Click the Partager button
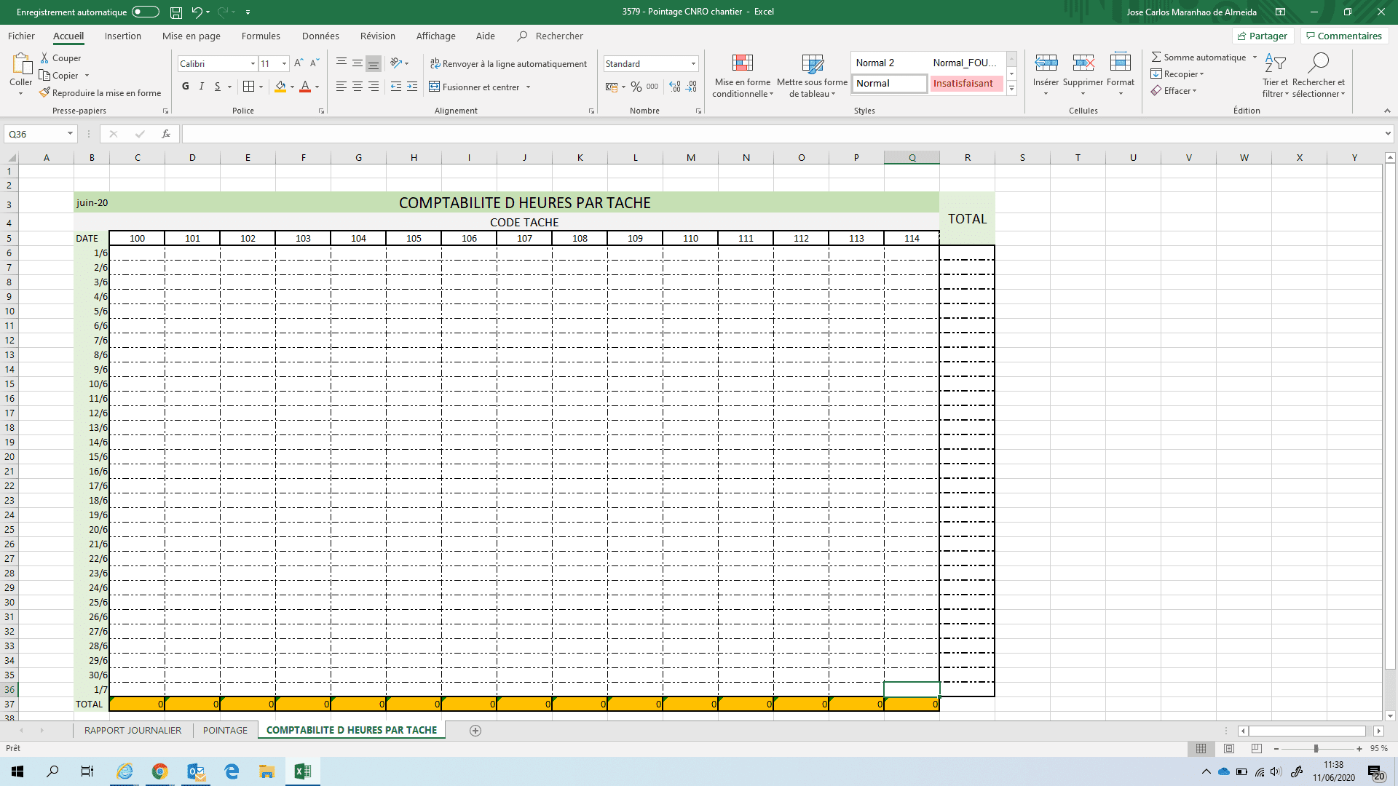 coord(1263,36)
